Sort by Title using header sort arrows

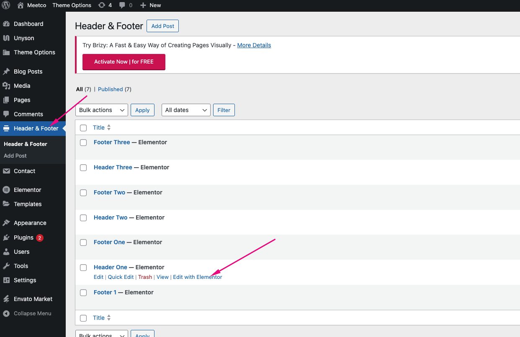(x=109, y=128)
